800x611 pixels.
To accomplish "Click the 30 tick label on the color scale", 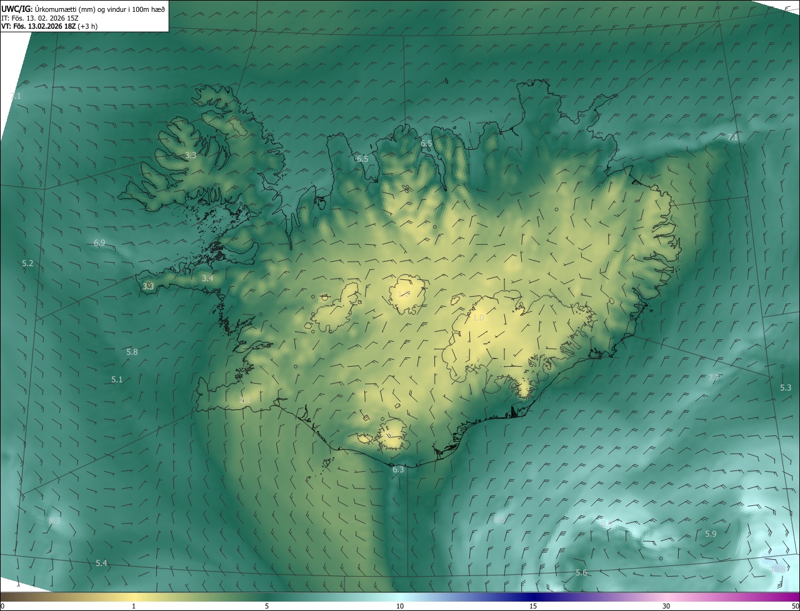I will [x=666, y=606].
